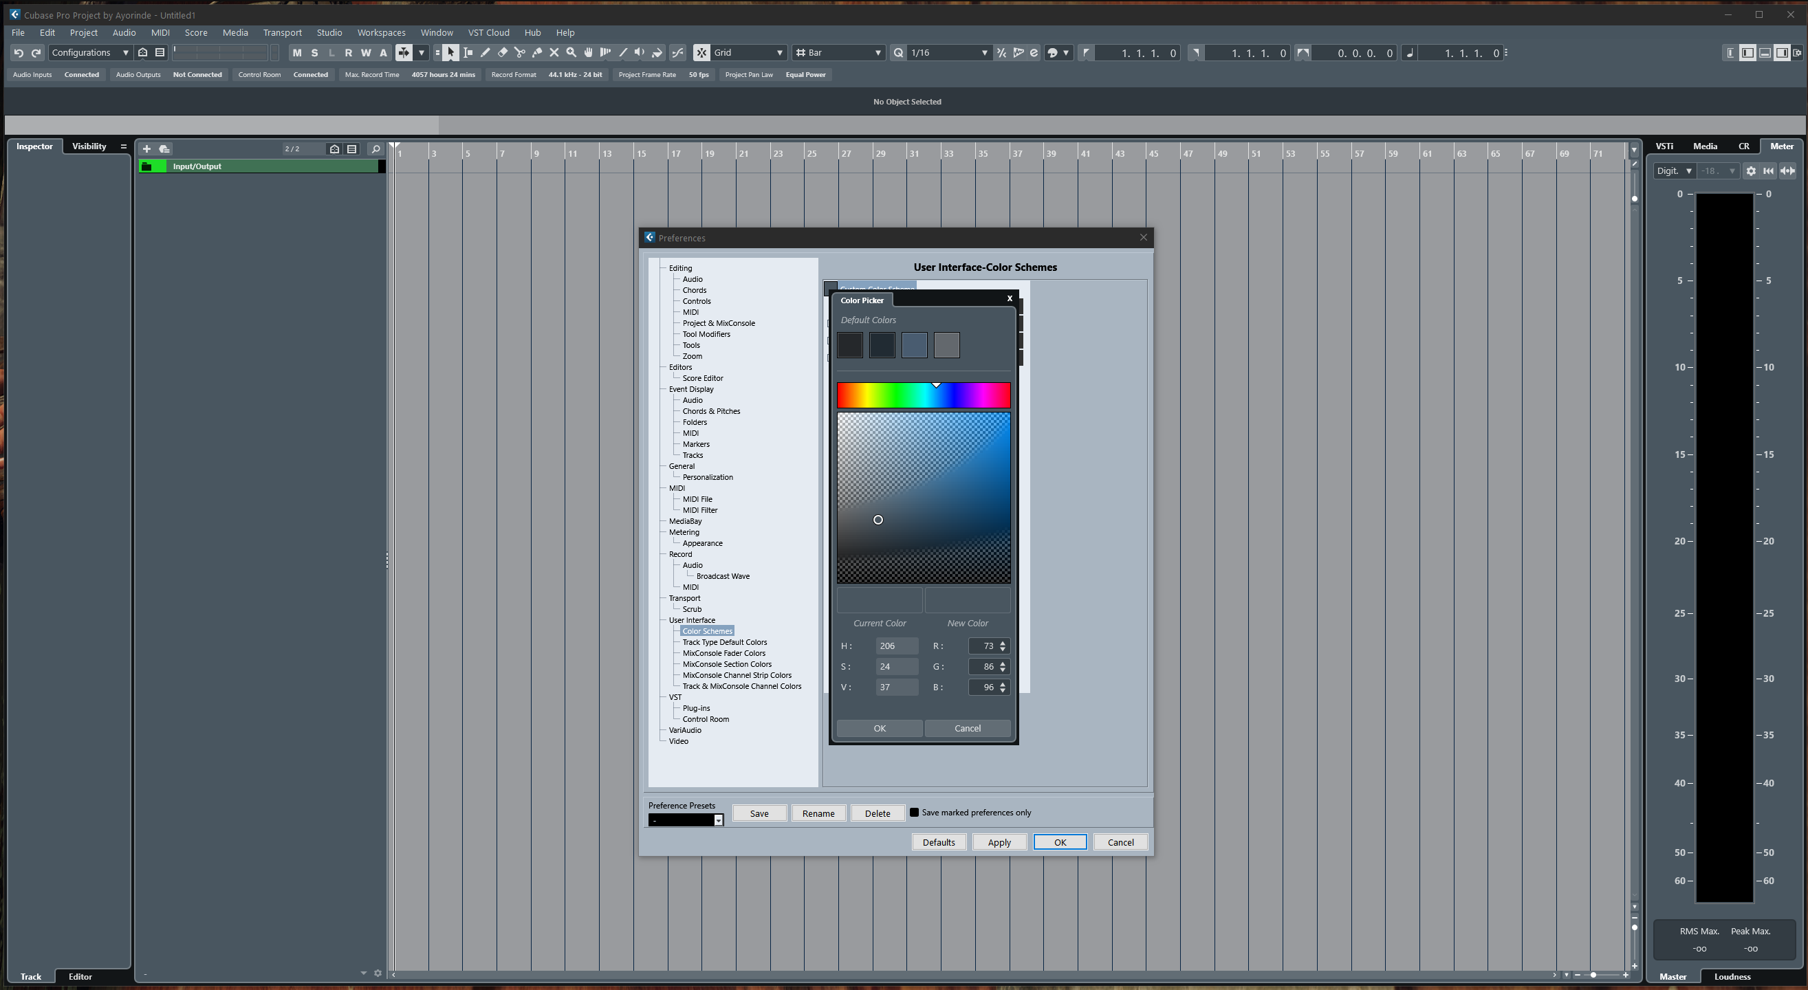1808x990 pixels.
Task: Toggle Save marked preferences only checkbox
Action: 914,813
